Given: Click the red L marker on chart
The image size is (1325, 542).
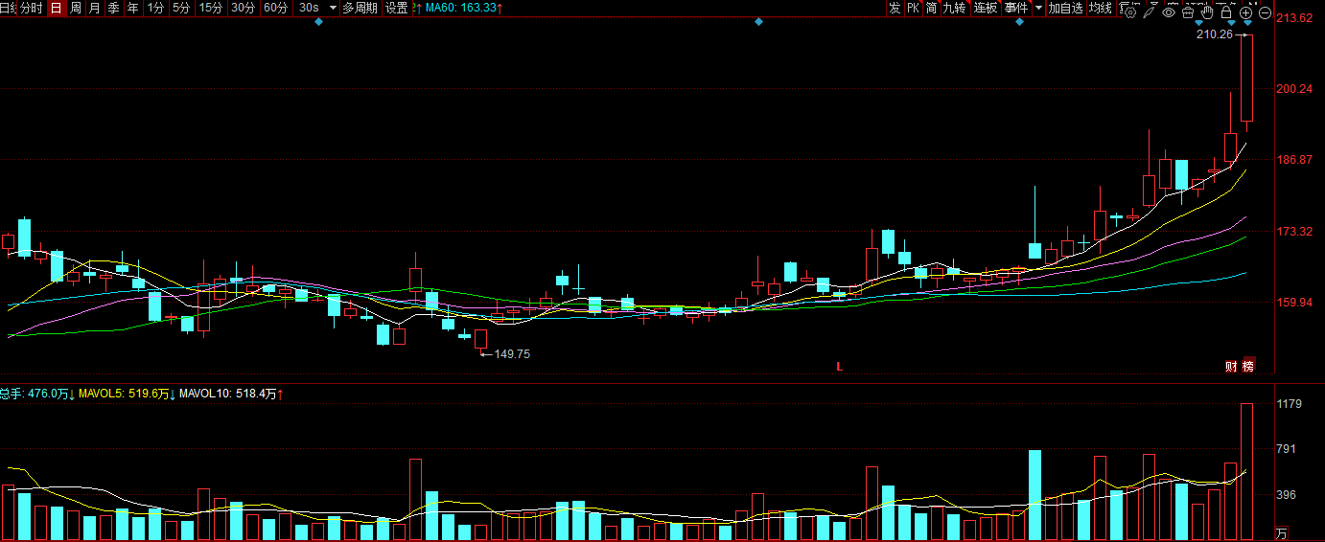Looking at the screenshot, I should click(x=839, y=367).
